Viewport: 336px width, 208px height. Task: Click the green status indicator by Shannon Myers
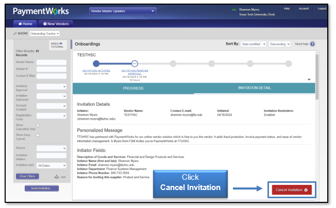pos(234,9)
